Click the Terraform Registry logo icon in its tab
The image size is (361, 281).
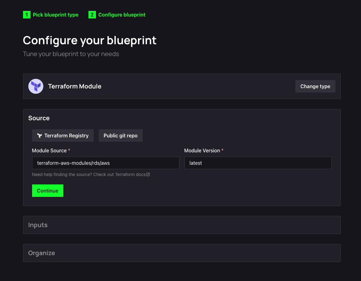pyautogui.click(x=40, y=136)
